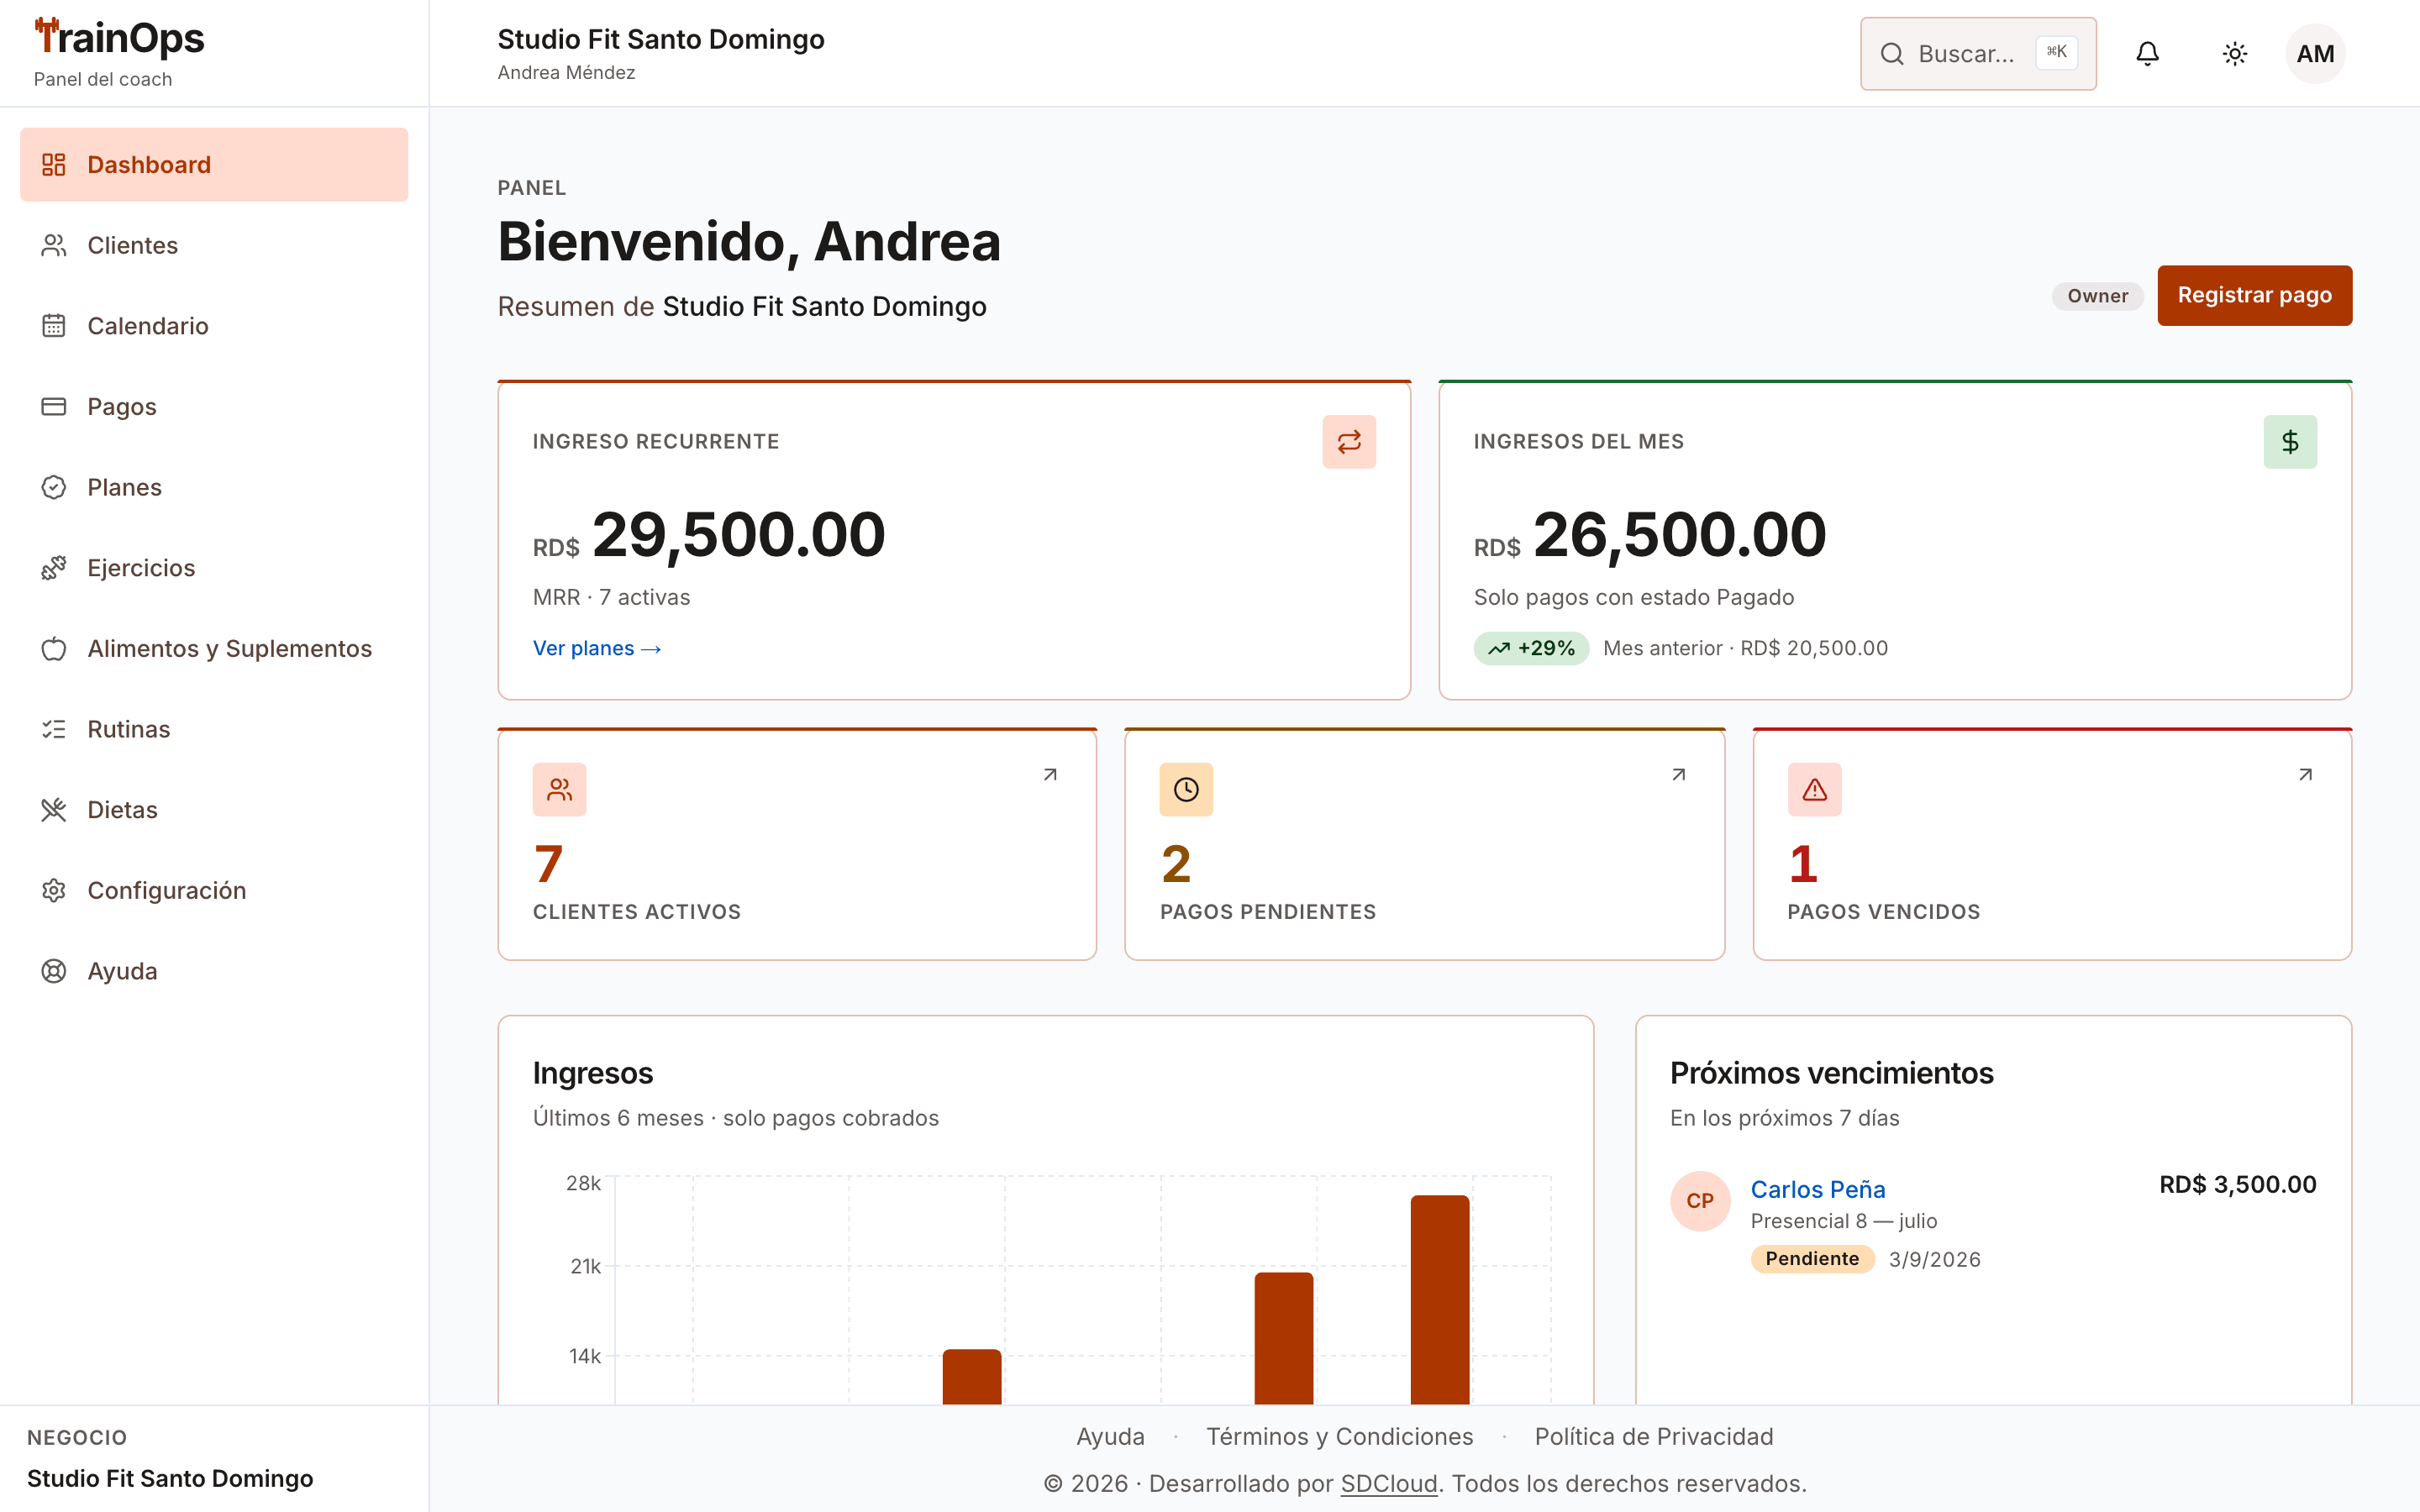Screen dimensions: 2420x1512
Task: Open Carlos Peña client link
Action: coord(1818,1189)
